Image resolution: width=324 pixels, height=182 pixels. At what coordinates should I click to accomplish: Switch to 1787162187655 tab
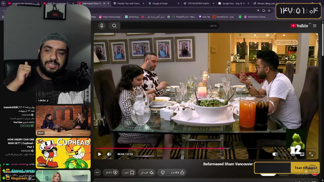pos(199,4)
